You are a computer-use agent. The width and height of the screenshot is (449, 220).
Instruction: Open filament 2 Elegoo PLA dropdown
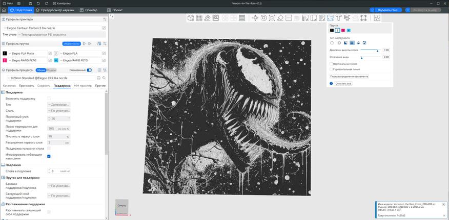click(x=80, y=54)
